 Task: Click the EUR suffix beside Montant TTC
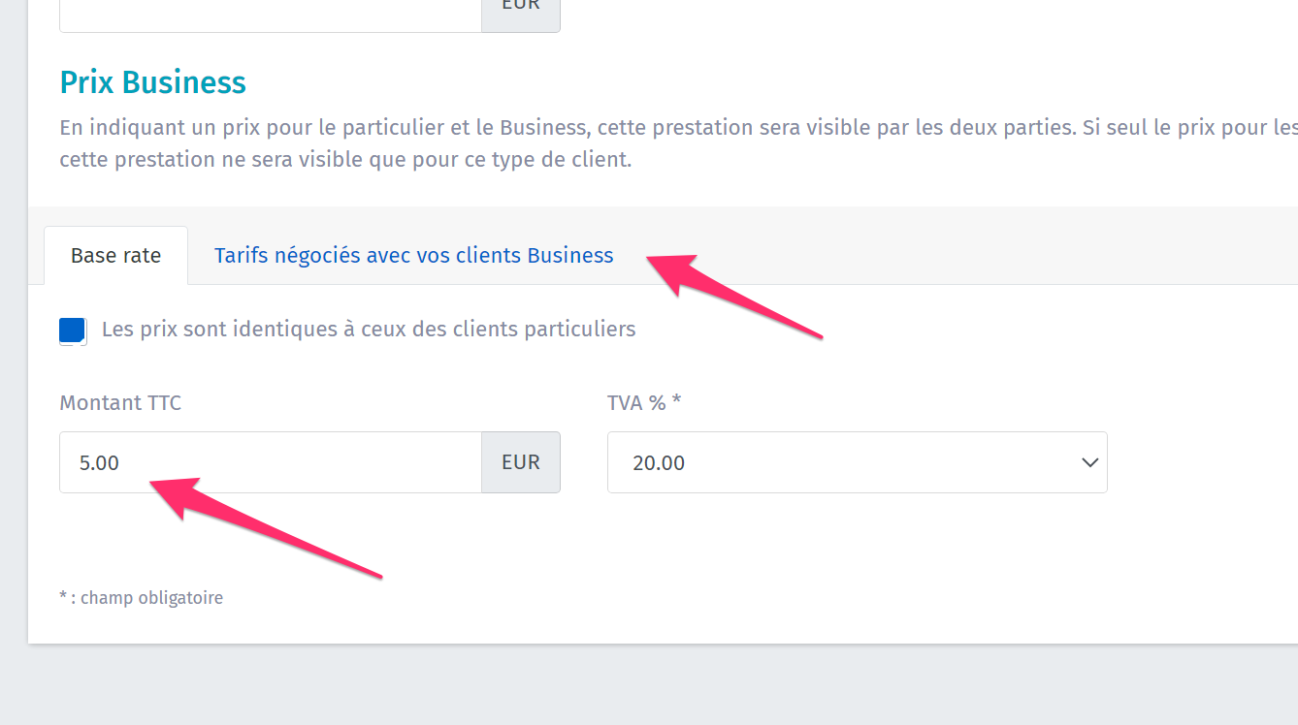[520, 462]
